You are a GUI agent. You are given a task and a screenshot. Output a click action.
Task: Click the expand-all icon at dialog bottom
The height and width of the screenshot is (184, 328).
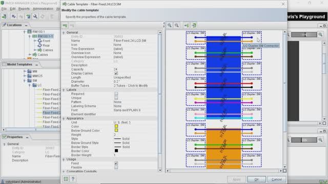(66, 179)
